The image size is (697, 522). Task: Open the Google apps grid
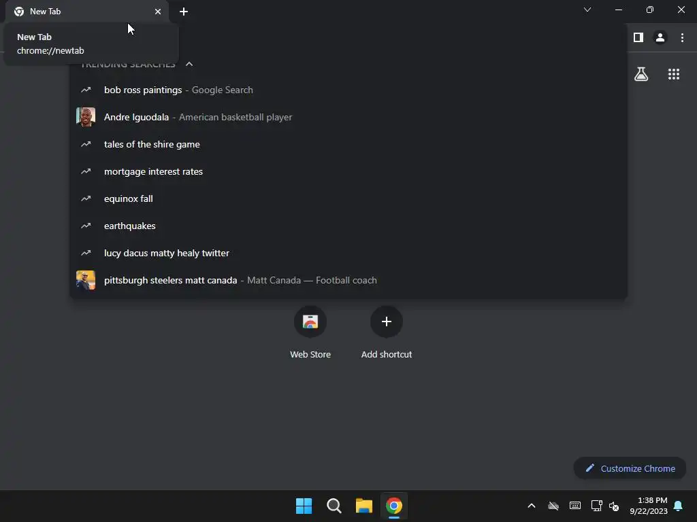click(x=674, y=74)
